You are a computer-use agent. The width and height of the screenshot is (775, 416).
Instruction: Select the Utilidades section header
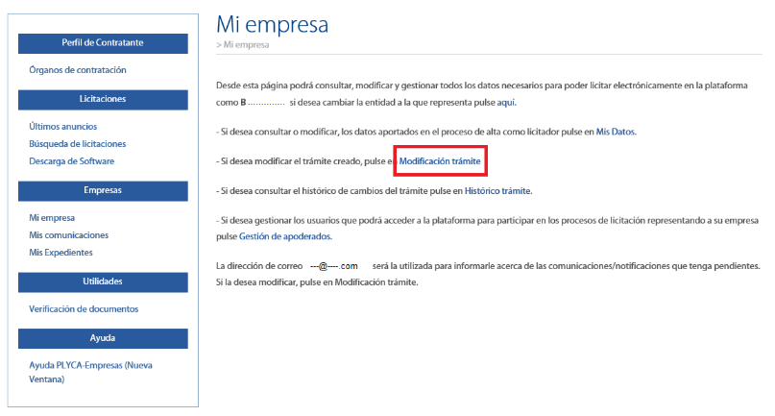point(103,281)
